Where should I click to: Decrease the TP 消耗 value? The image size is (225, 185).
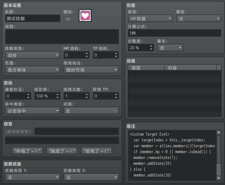point(116,56)
